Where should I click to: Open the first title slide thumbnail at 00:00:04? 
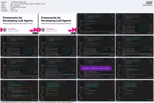click(x=19, y=24)
